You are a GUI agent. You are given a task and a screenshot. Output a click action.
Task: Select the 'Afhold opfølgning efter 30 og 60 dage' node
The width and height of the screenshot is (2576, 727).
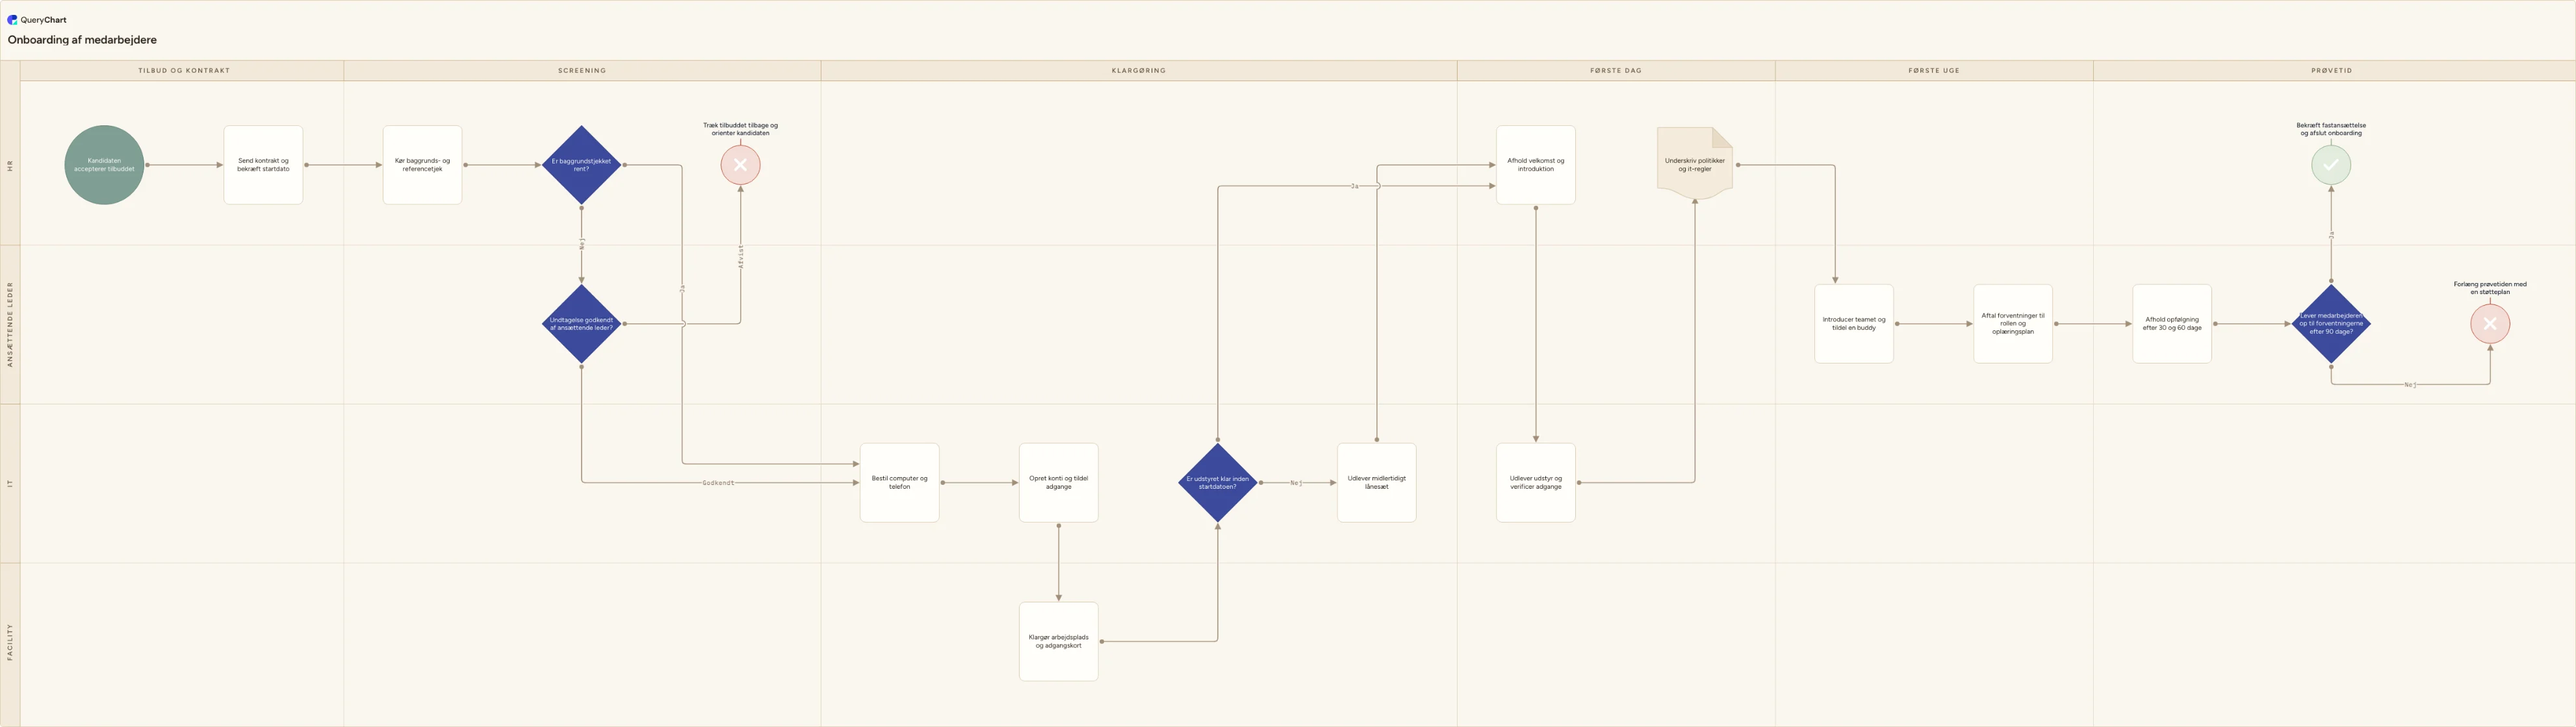pos(2171,323)
